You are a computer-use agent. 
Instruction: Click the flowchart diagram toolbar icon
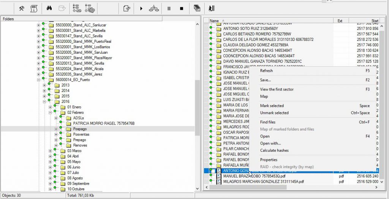tap(154, 8)
